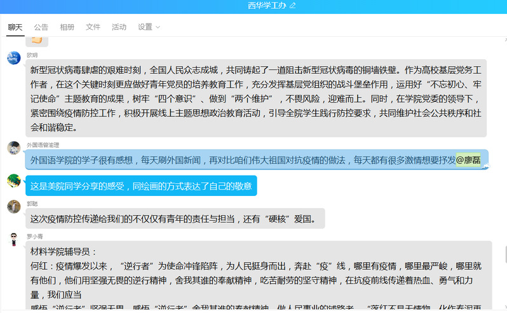Click the sender name 罗小青
Screen dimensions: 507x313
(x=34, y=236)
